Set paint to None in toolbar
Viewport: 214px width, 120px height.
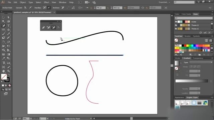point(10,85)
